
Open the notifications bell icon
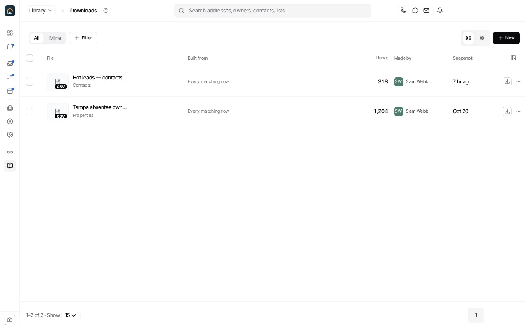(x=440, y=11)
